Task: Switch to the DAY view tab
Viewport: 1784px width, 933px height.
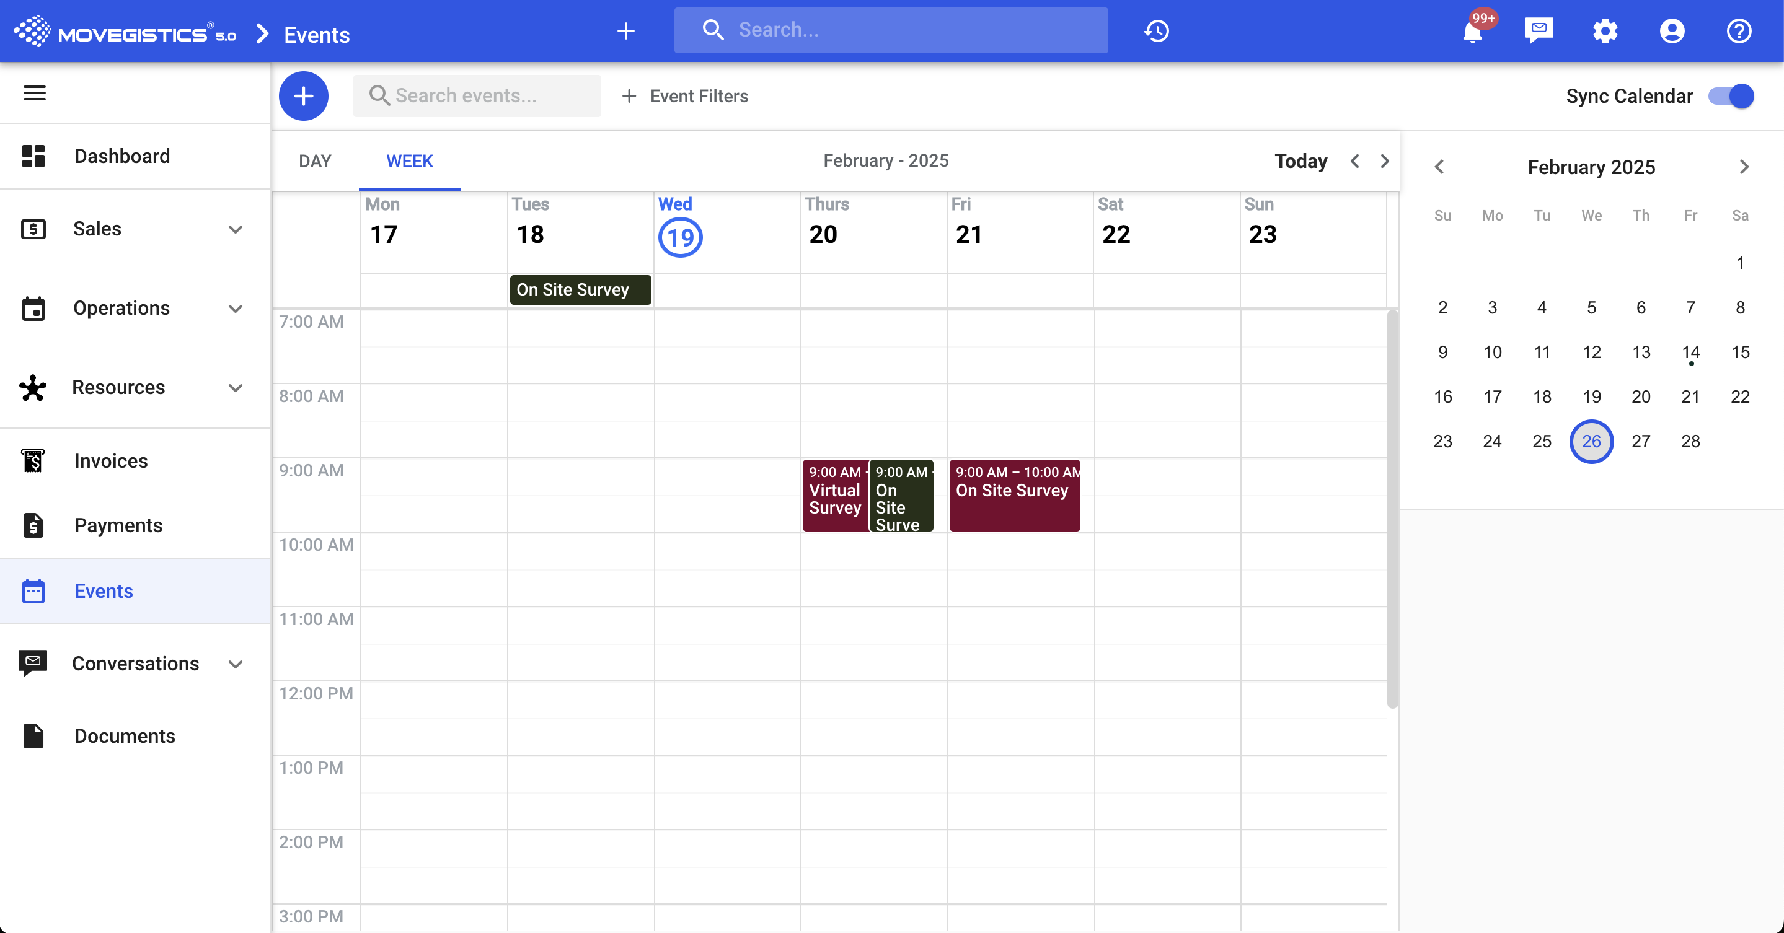Action: (315, 161)
